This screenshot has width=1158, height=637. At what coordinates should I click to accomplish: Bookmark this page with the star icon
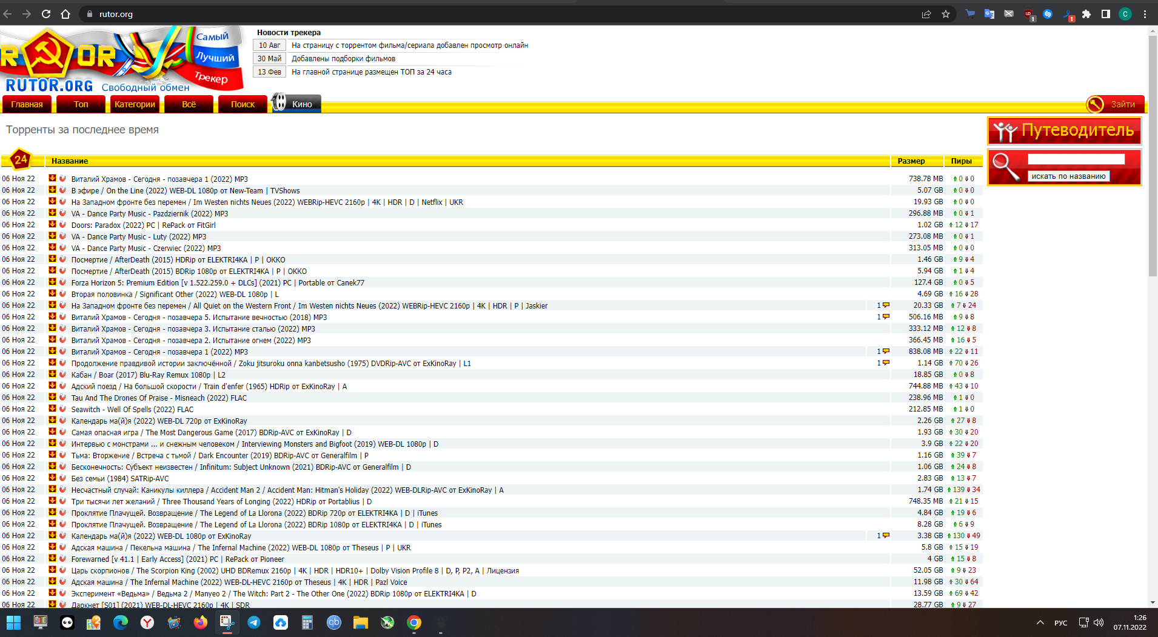coord(946,14)
